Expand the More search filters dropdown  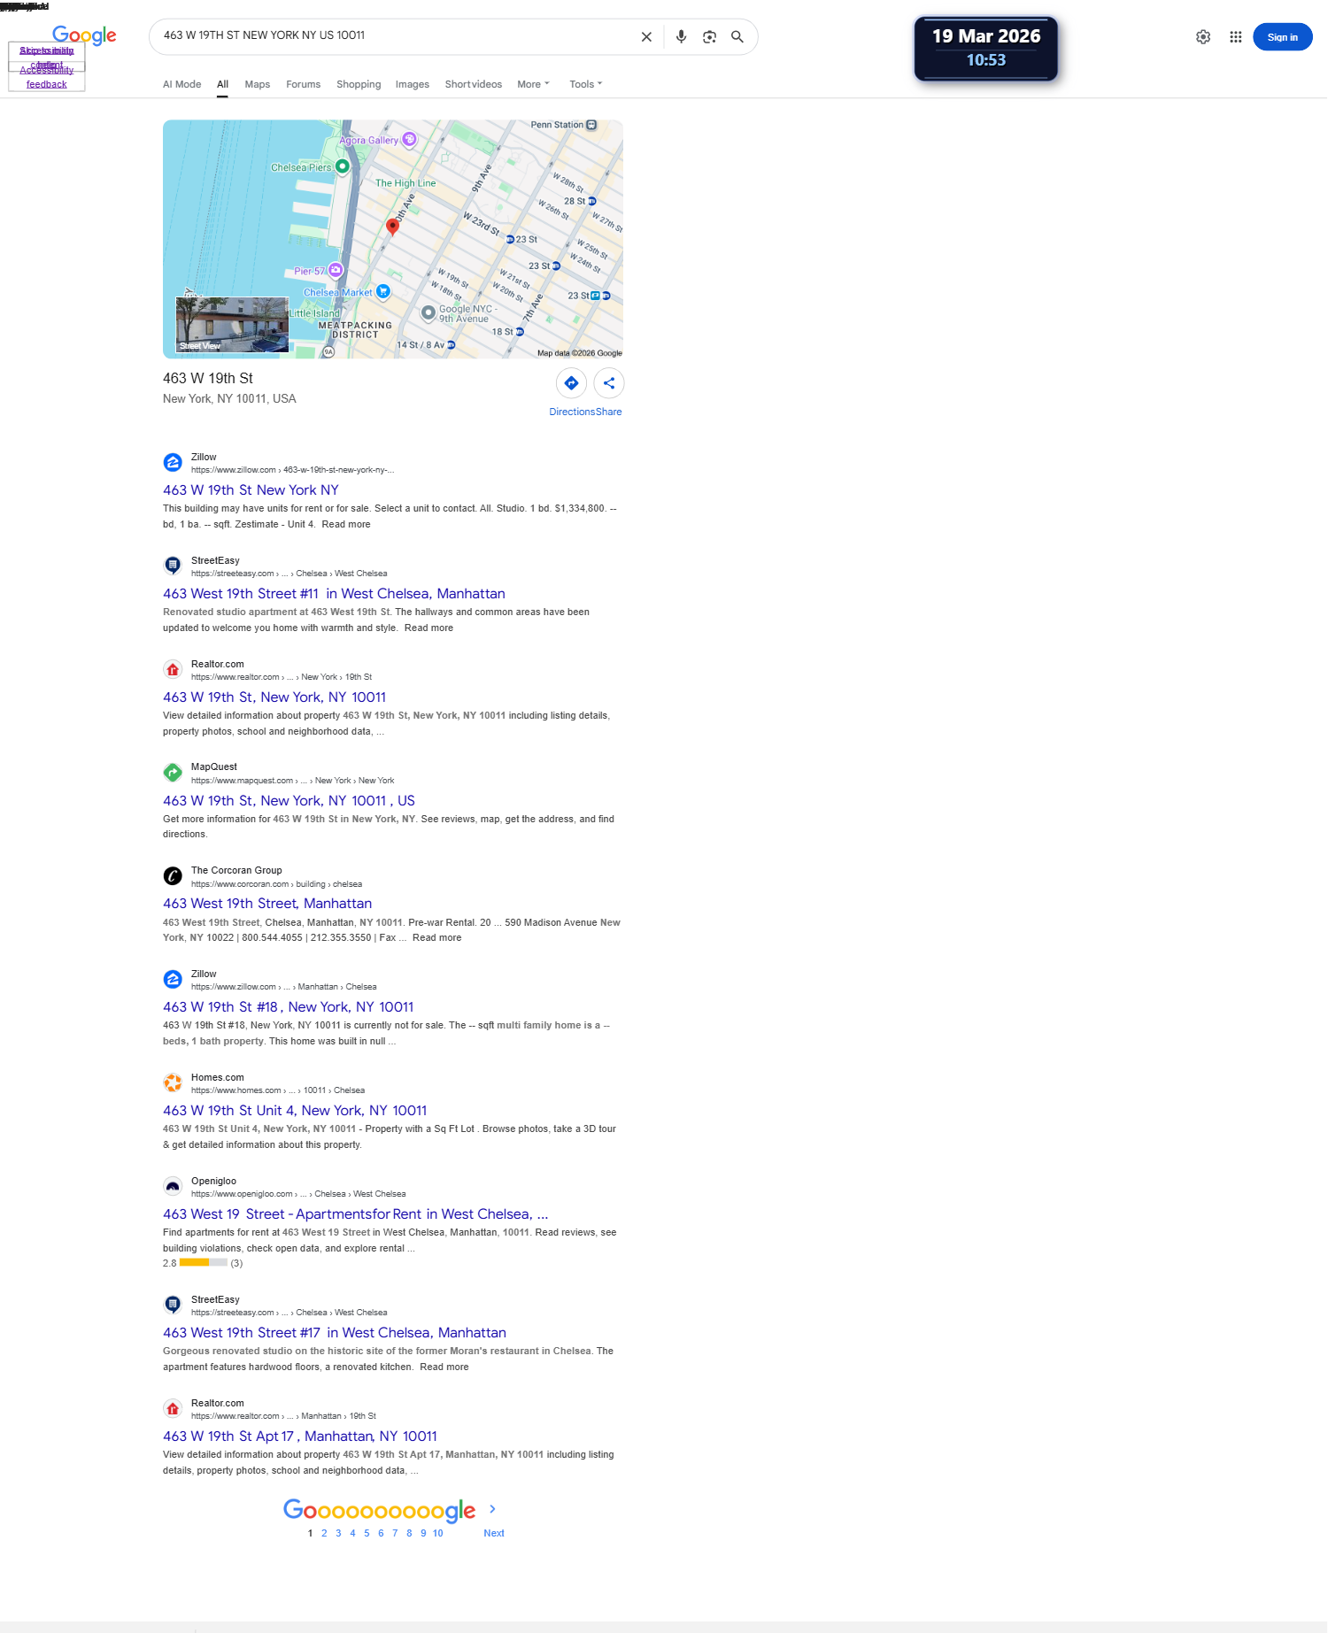pos(534,84)
